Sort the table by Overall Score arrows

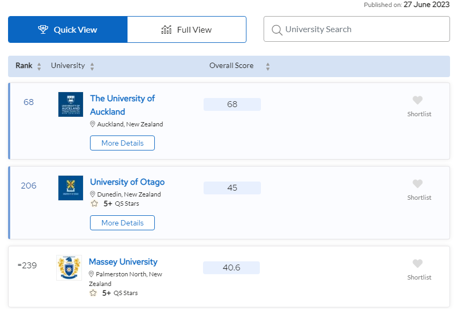tap(268, 66)
